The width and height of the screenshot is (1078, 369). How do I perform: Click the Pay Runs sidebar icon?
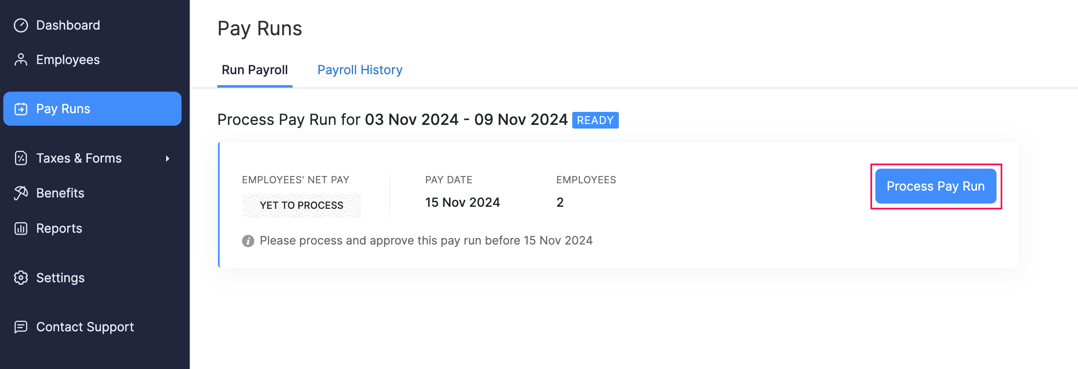(21, 109)
